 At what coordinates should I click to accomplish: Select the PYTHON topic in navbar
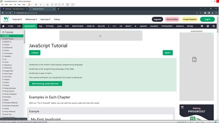coord(50,26)
